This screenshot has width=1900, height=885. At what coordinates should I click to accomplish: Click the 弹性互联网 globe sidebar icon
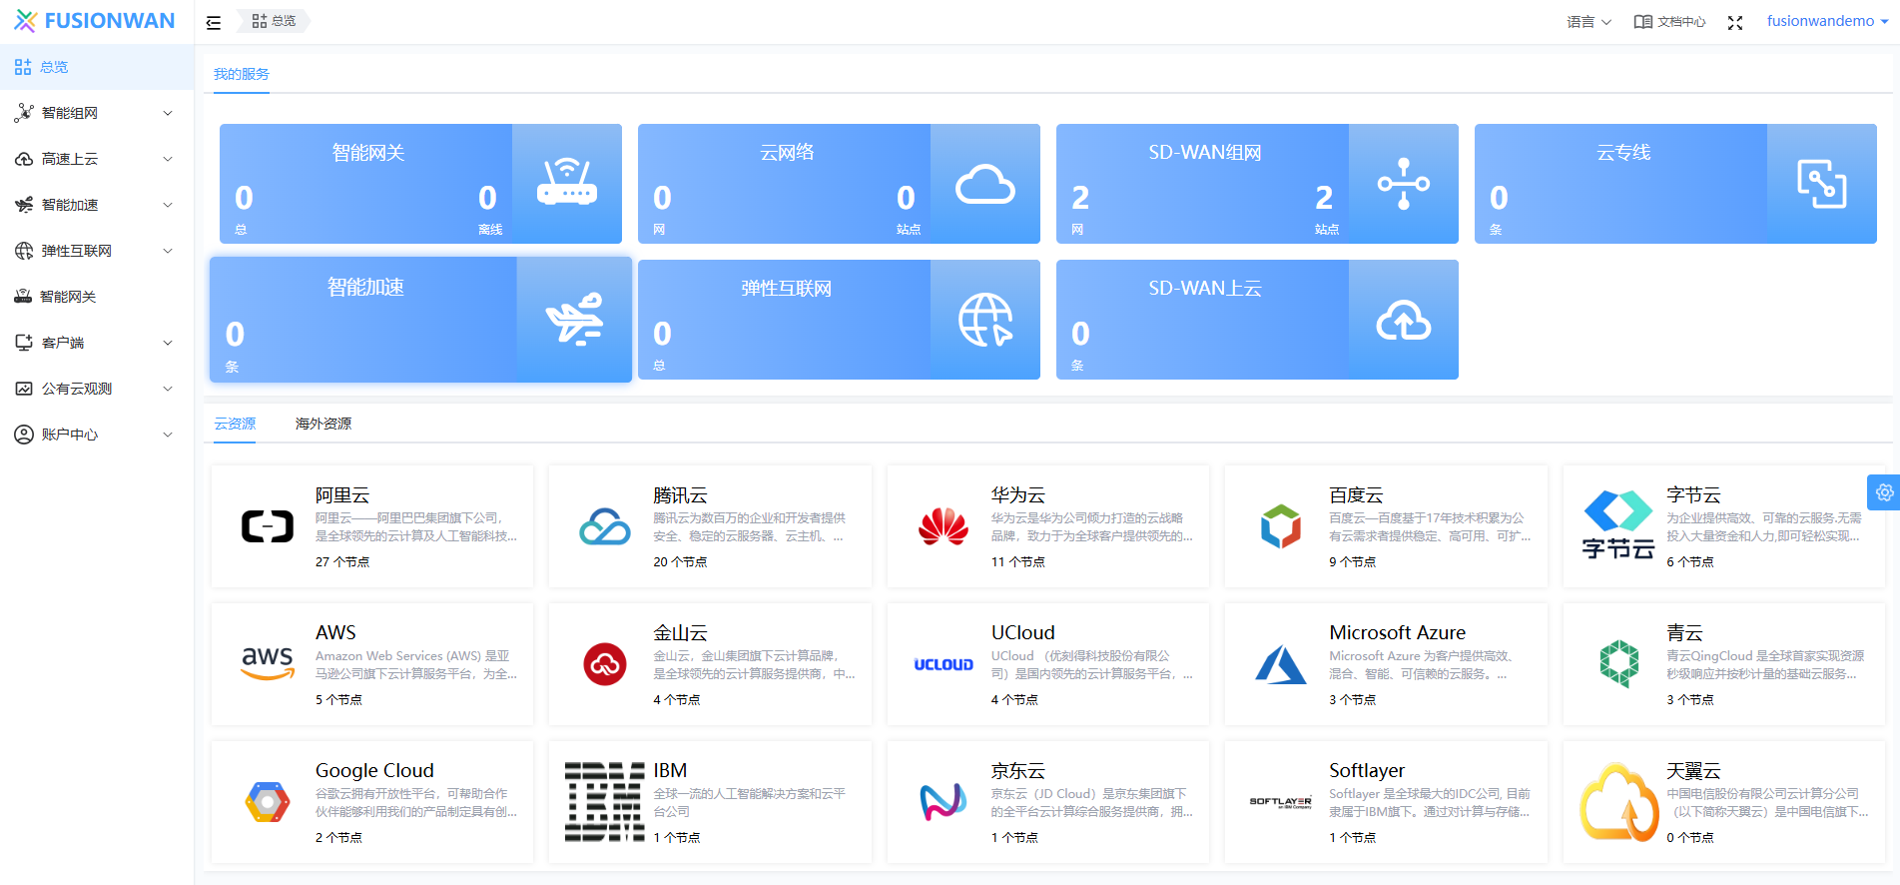pyautogui.click(x=24, y=251)
